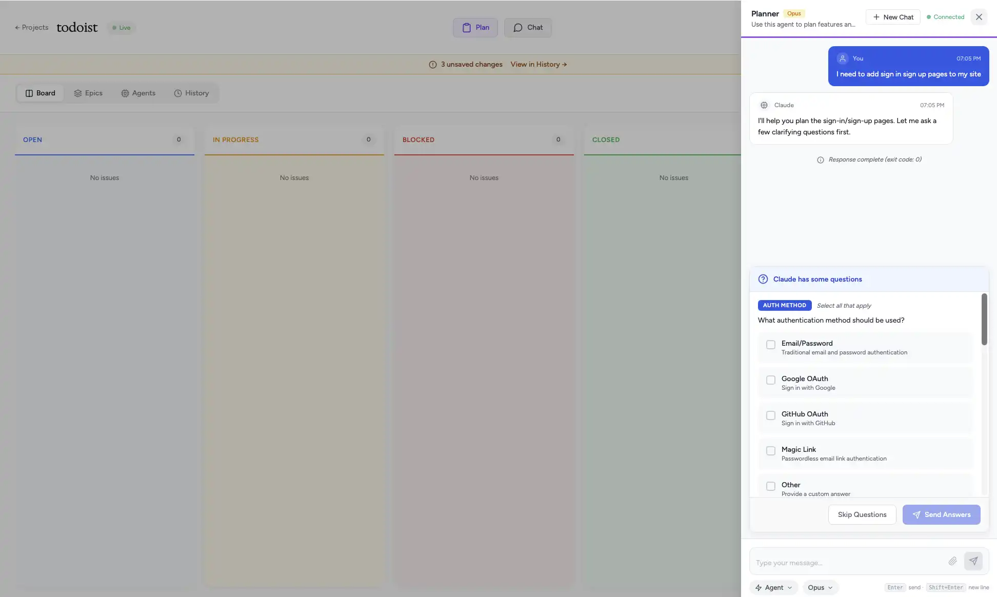The width and height of the screenshot is (997, 597).
Task: Switch to the Epics tab
Action: pyautogui.click(x=88, y=93)
